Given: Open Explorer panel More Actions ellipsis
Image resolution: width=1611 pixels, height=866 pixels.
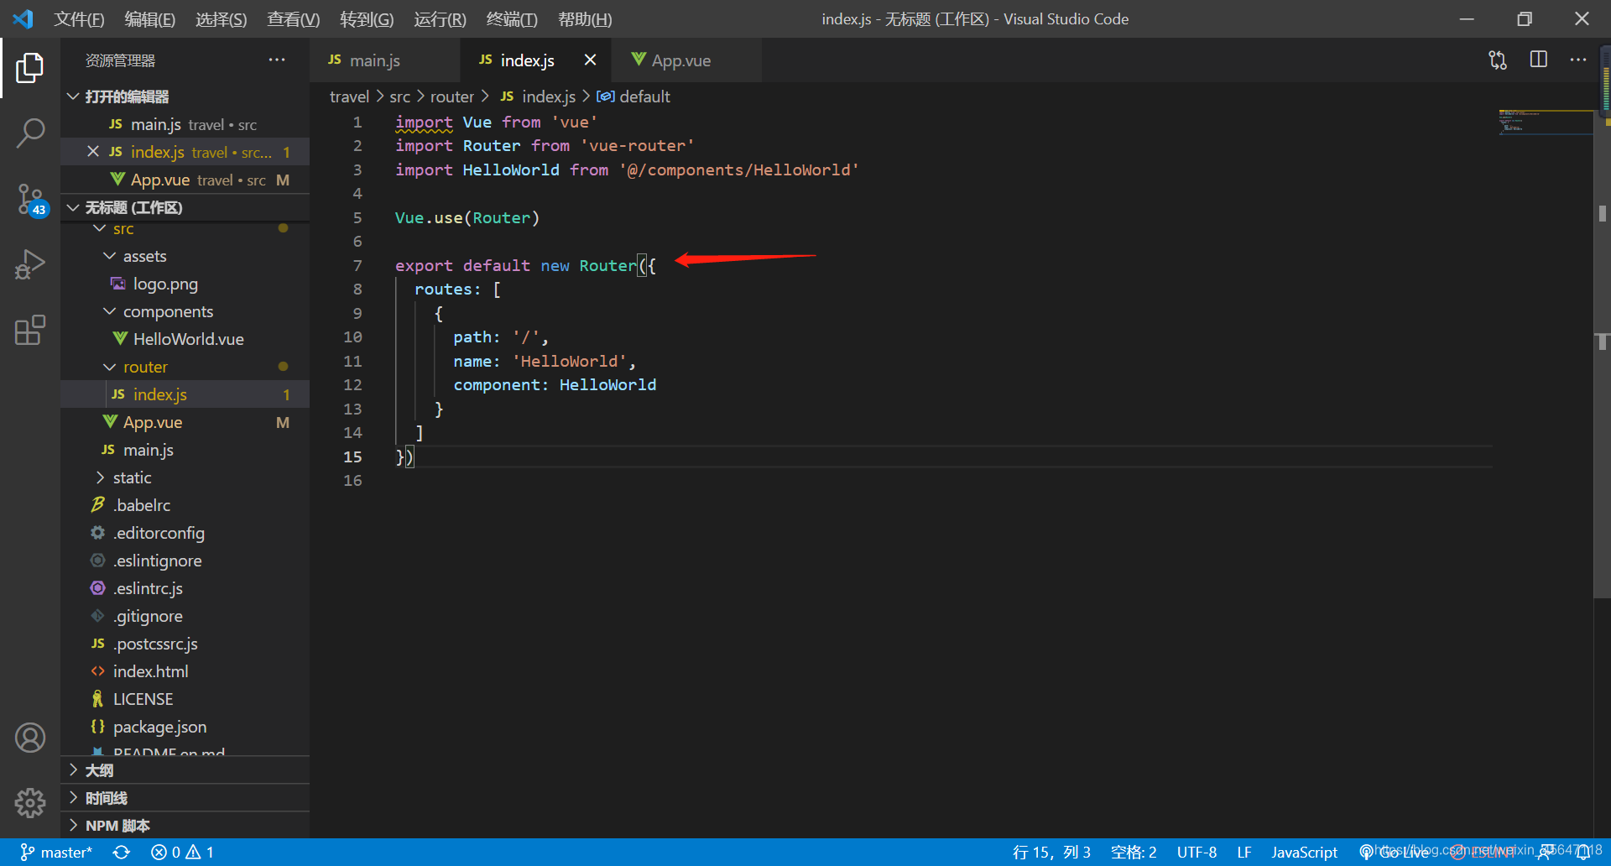Looking at the screenshot, I should (x=277, y=60).
